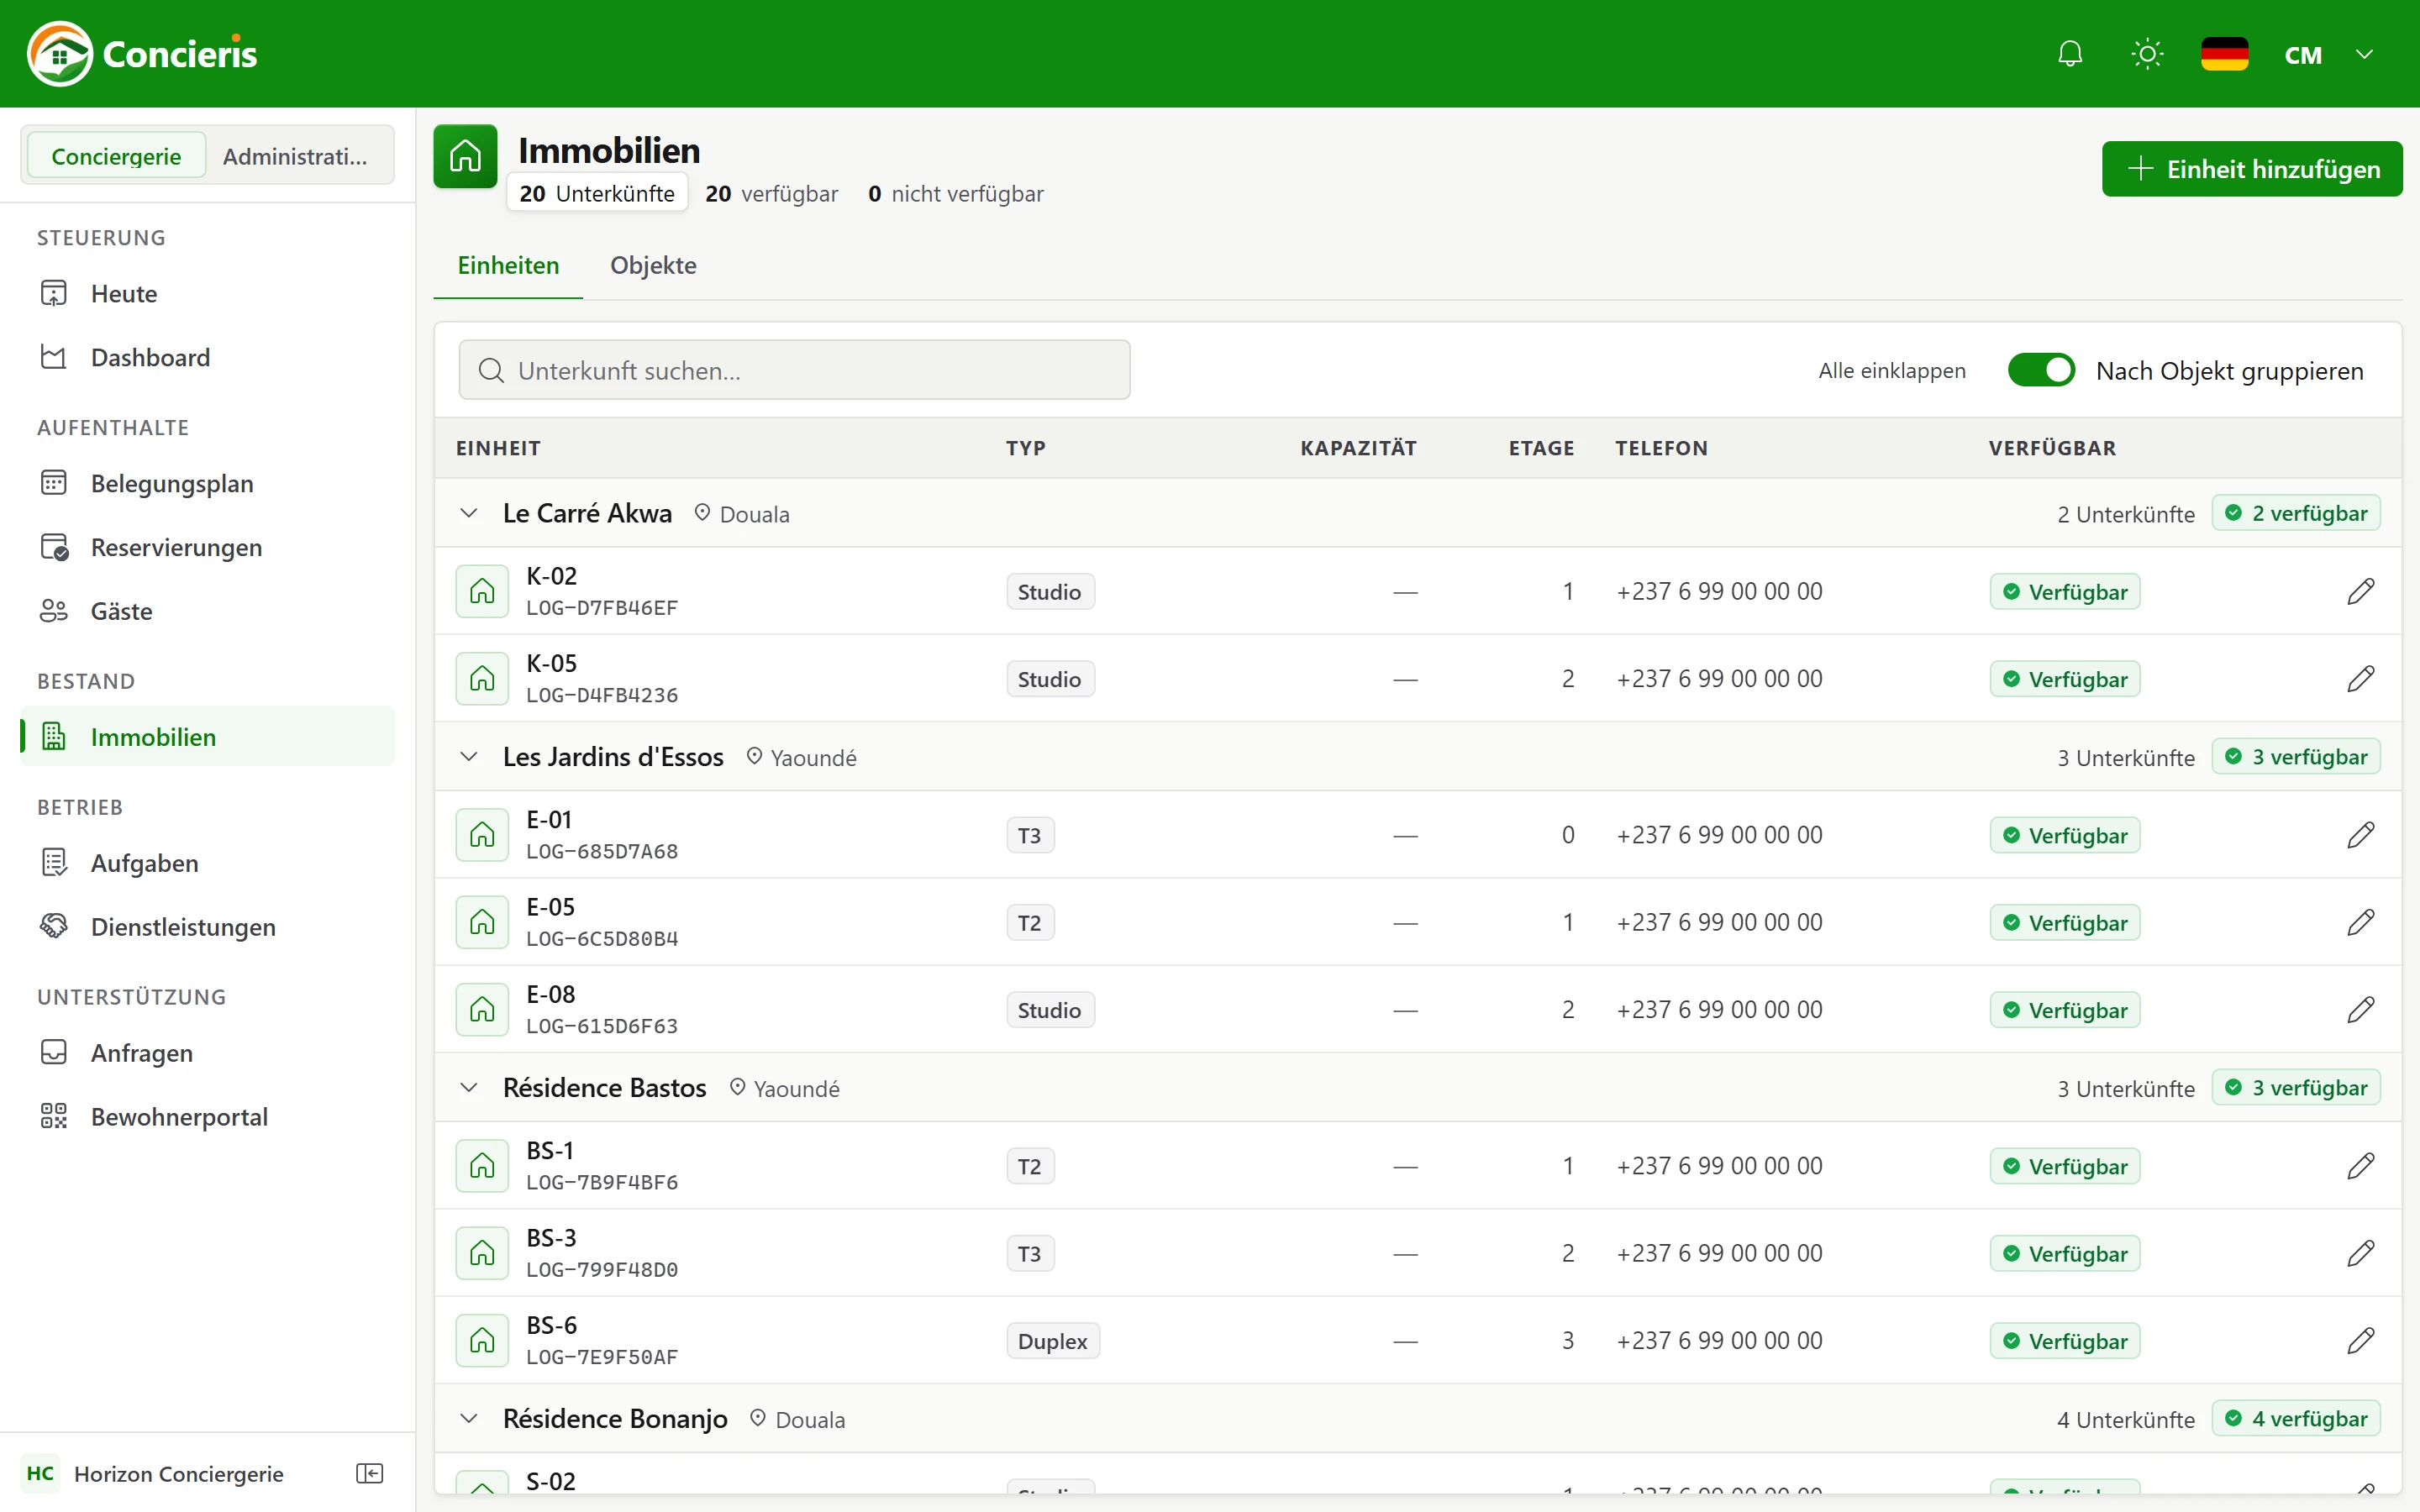
Task: Click Alle einklappen link
Action: [x=1891, y=370]
